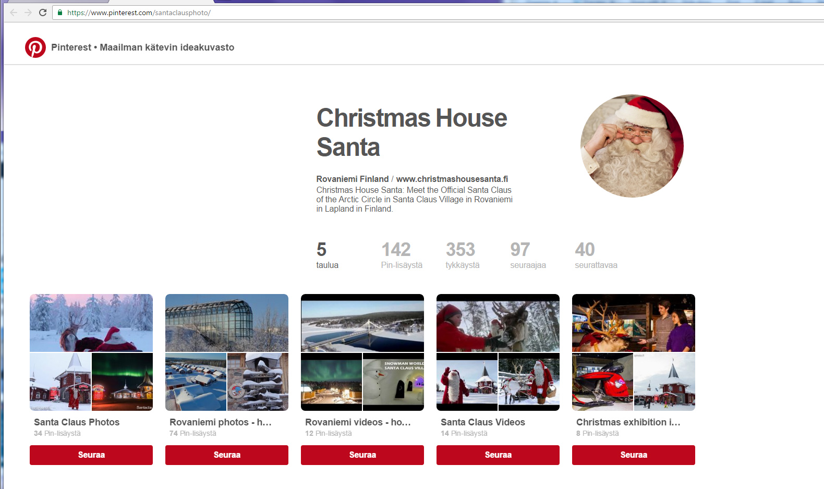
Task: Click the 74 Pin-lisäystä count text
Action: (x=193, y=433)
